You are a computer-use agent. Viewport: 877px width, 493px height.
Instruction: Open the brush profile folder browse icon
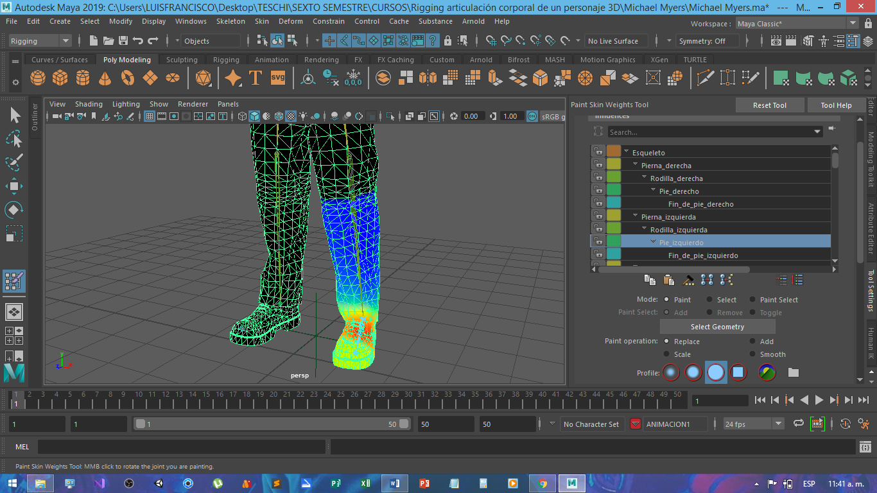[794, 372]
